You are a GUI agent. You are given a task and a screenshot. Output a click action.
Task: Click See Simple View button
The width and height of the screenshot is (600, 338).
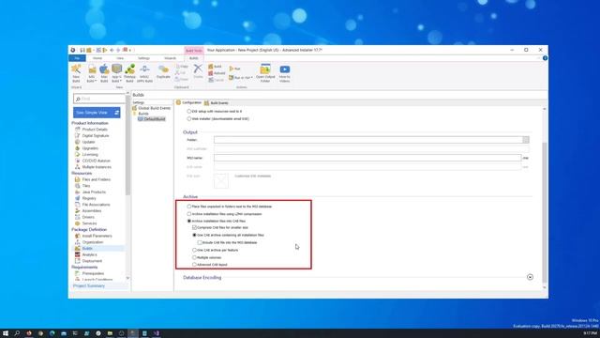(x=97, y=113)
